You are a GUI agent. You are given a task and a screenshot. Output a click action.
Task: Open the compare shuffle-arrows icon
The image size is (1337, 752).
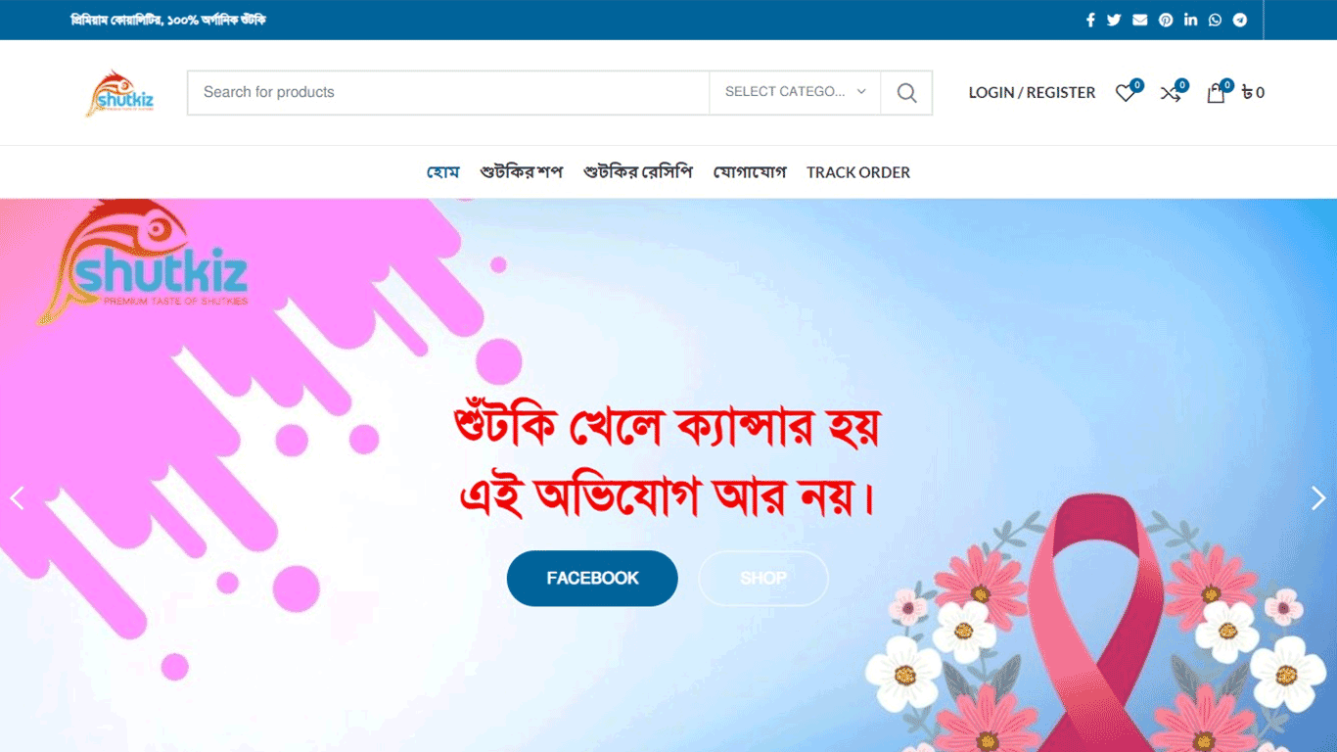coord(1170,93)
